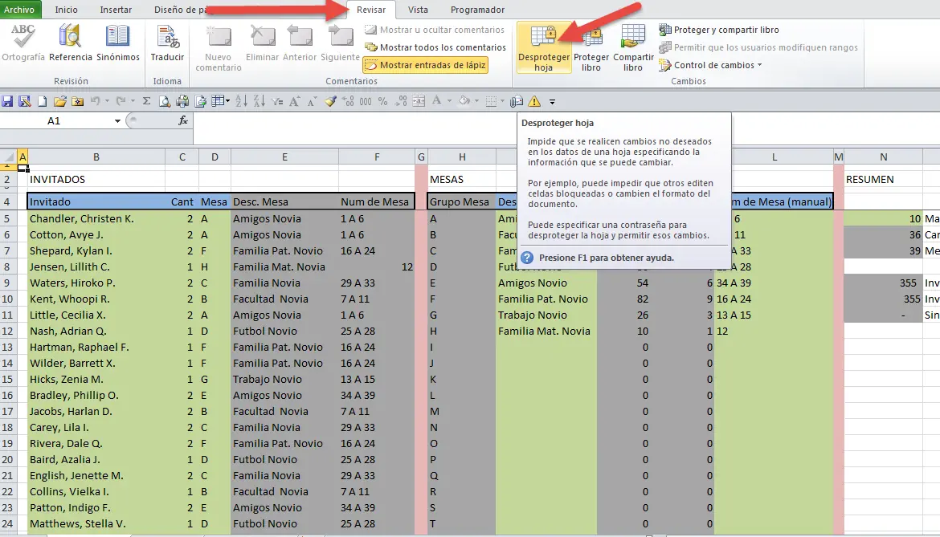Switch to the Insertar tab
Image resolution: width=940 pixels, height=537 pixels.
click(x=116, y=10)
